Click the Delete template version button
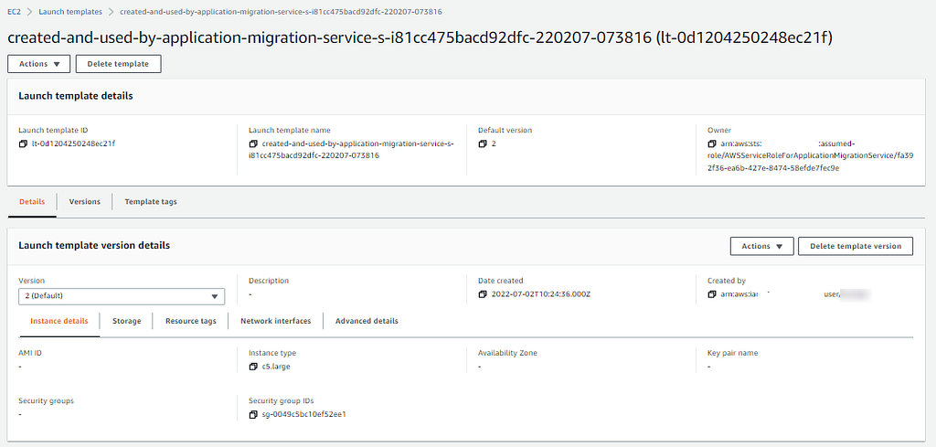Screen dimensions: 936x447 pos(856,246)
